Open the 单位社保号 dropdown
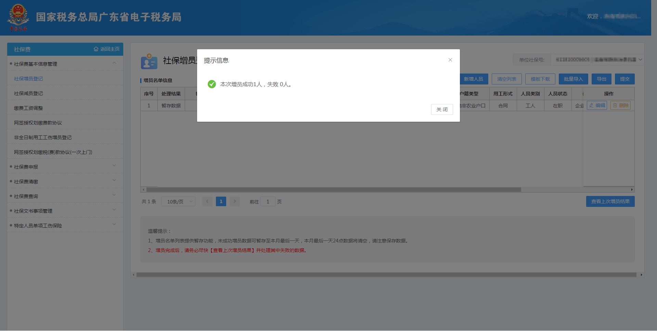The image size is (657, 331). (x=640, y=59)
